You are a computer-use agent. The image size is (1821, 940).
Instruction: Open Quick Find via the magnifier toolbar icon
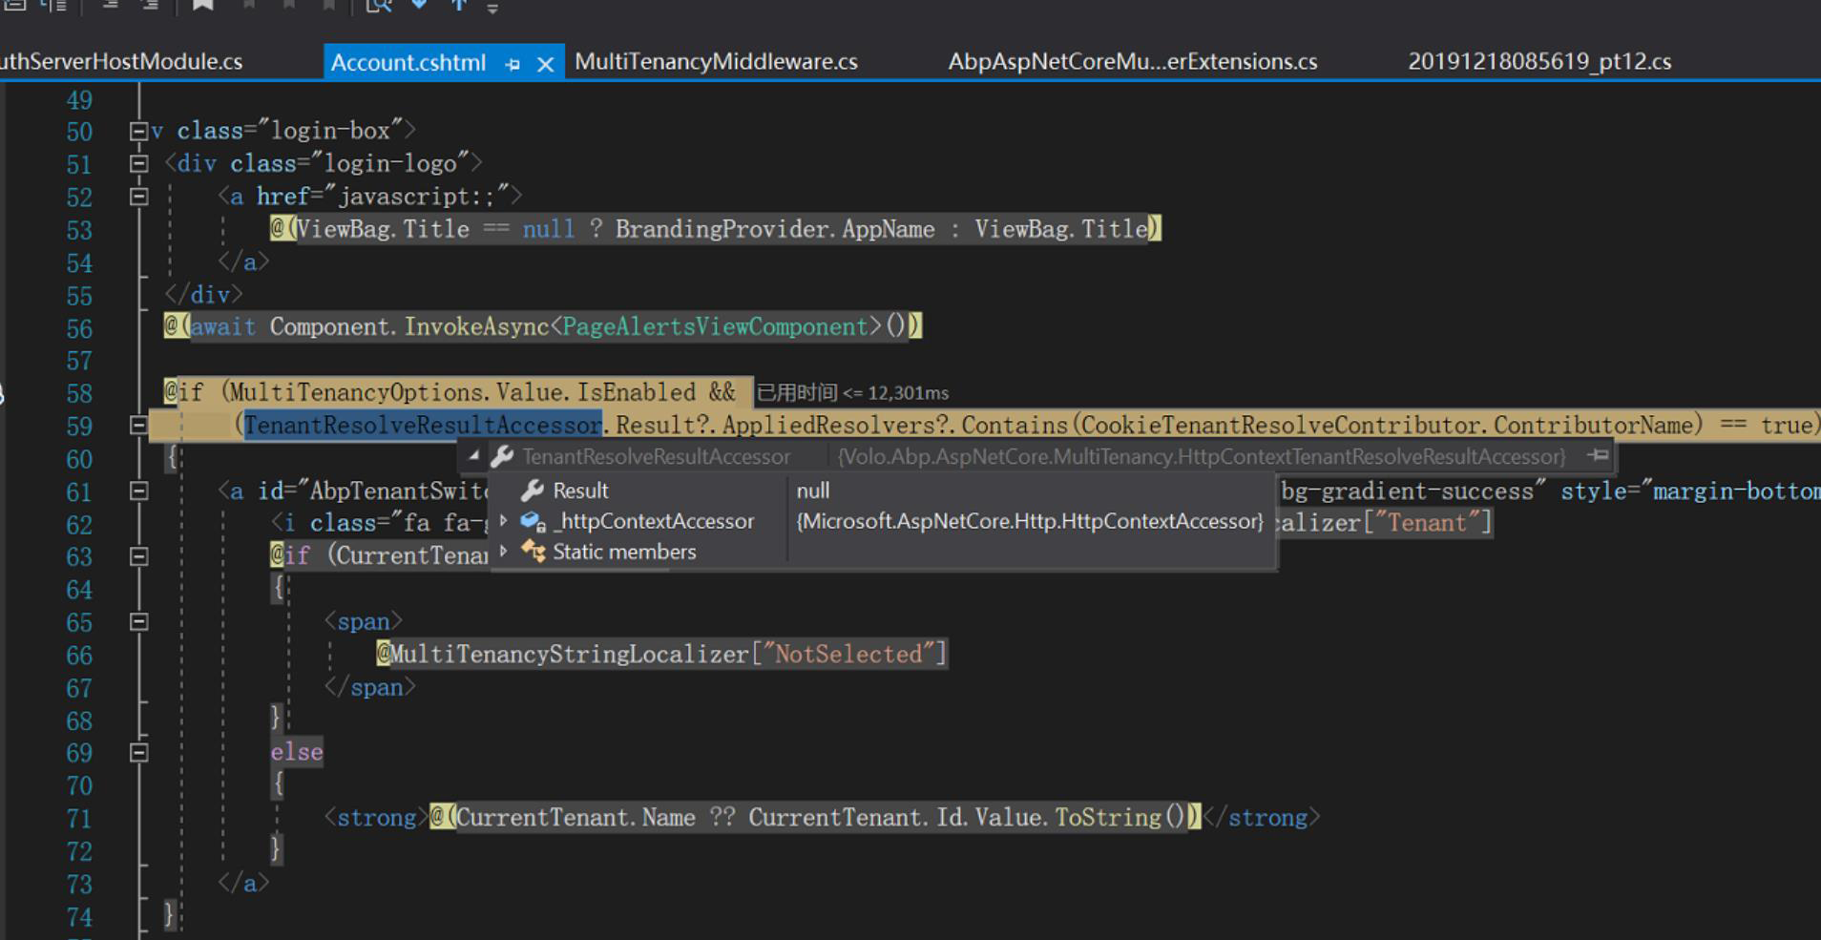[380, 5]
